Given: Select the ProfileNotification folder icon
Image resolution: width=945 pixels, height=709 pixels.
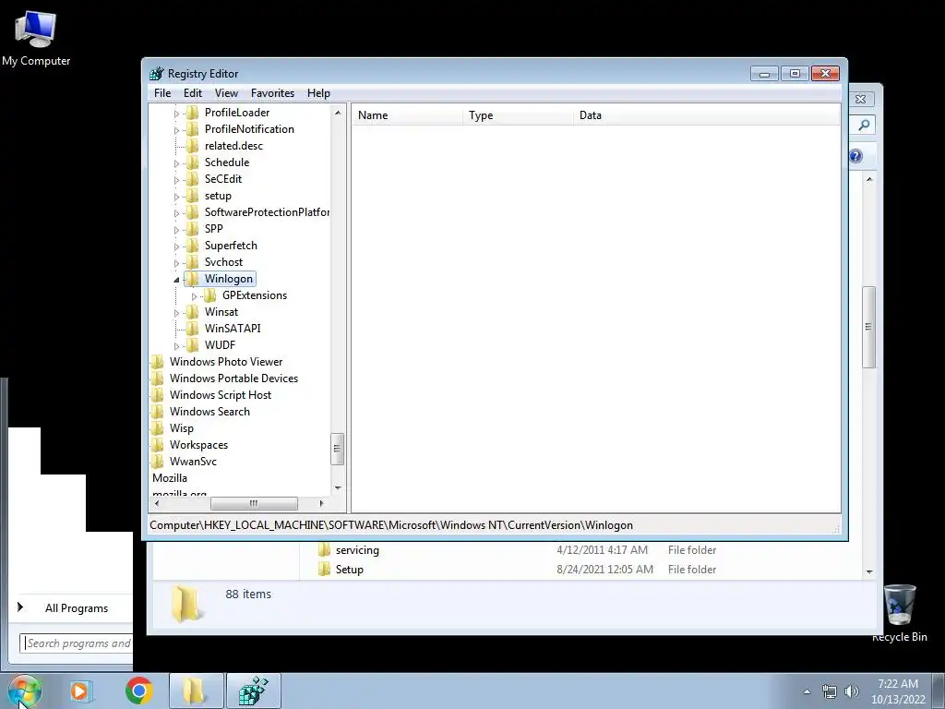Looking at the screenshot, I should [192, 129].
